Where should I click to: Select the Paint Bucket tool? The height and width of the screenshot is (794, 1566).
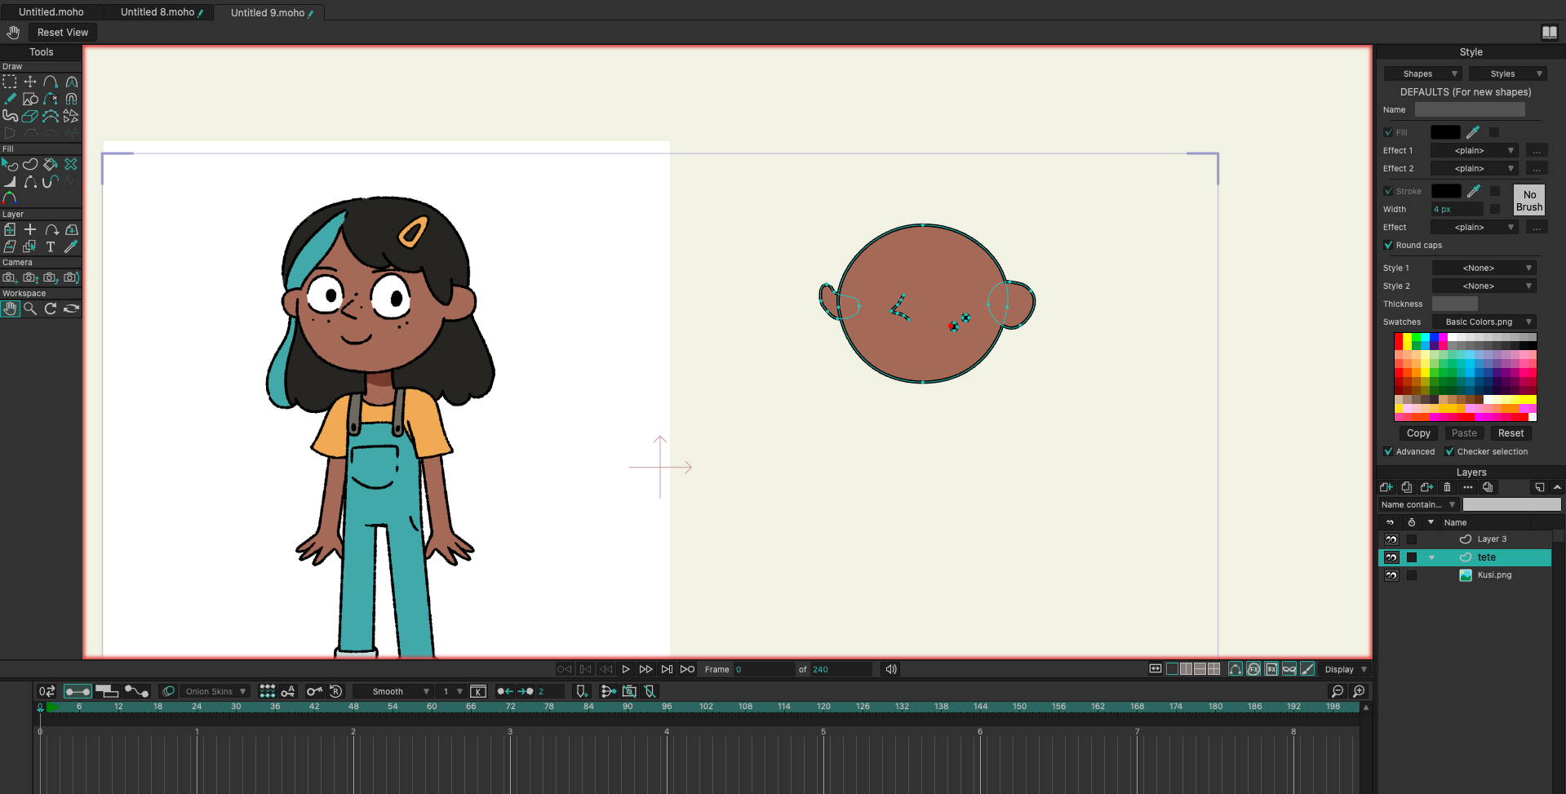[51, 164]
